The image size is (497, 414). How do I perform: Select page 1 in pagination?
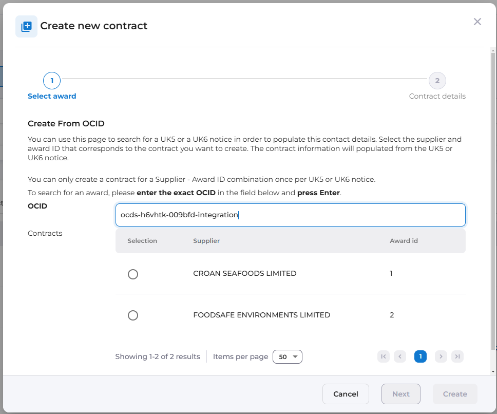click(x=420, y=356)
